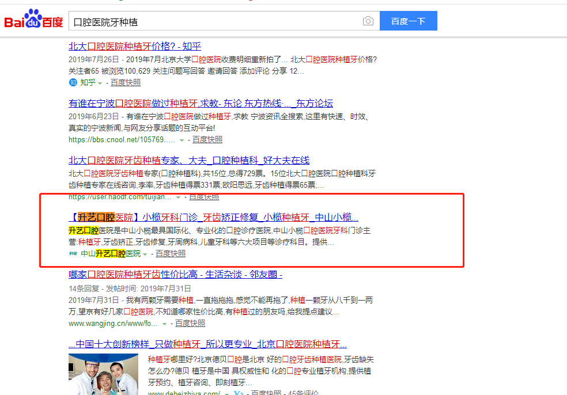Open 中国十大创新榜样 只做种植牙 result
This screenshot has height=395, width=567.
207,344
